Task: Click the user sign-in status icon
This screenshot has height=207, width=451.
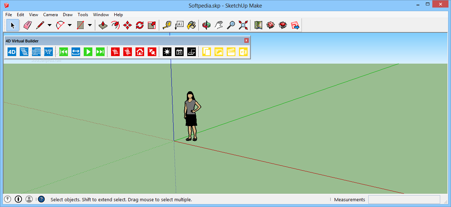Action: click(29, 199)
